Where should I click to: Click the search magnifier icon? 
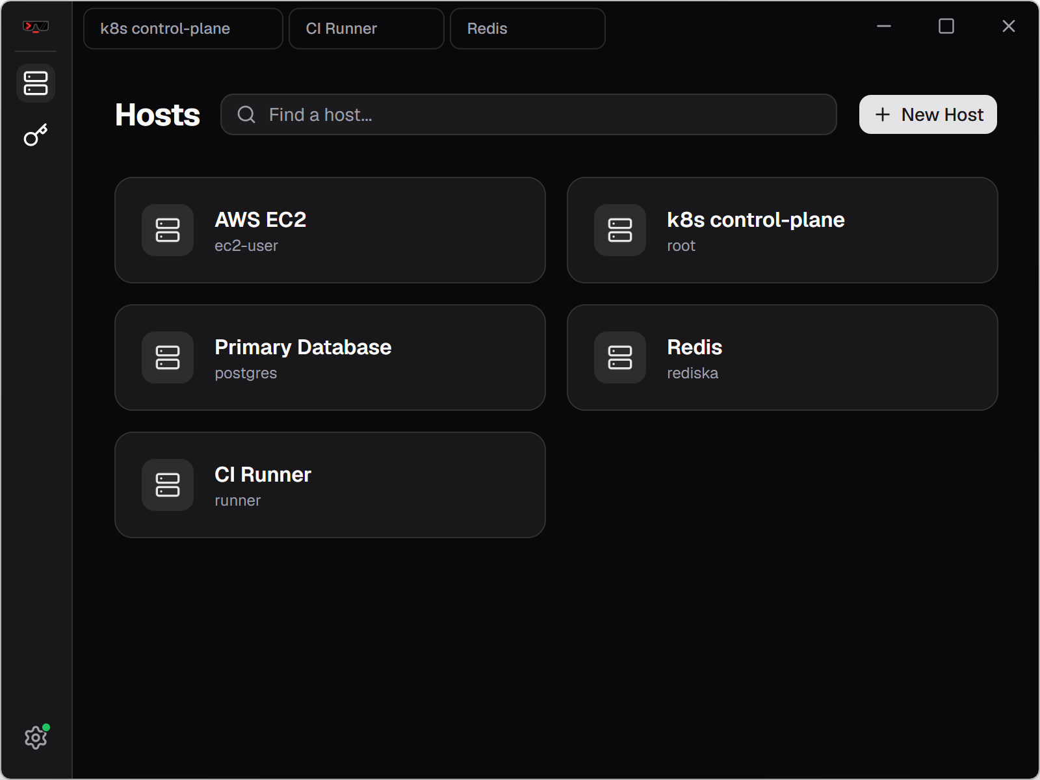pyautogui.click(x=246, y=114)
